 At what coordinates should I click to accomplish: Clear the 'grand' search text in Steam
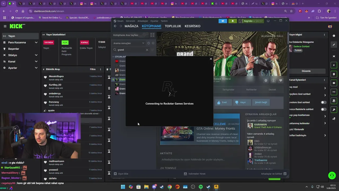pos(147,50)
